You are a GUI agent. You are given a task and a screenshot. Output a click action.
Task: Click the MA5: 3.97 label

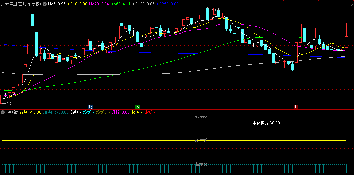[x=57, y=4]
